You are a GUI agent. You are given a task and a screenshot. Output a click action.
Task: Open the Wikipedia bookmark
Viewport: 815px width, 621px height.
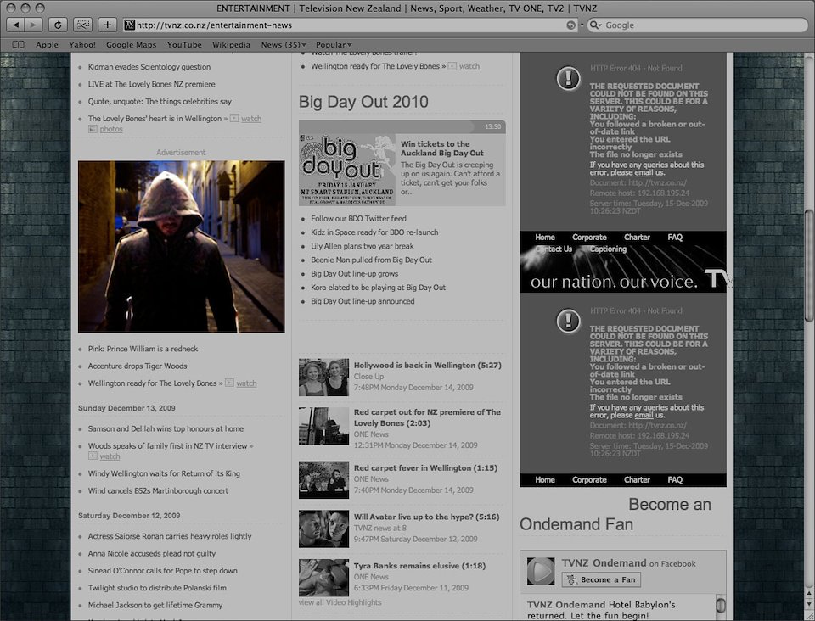231,45
